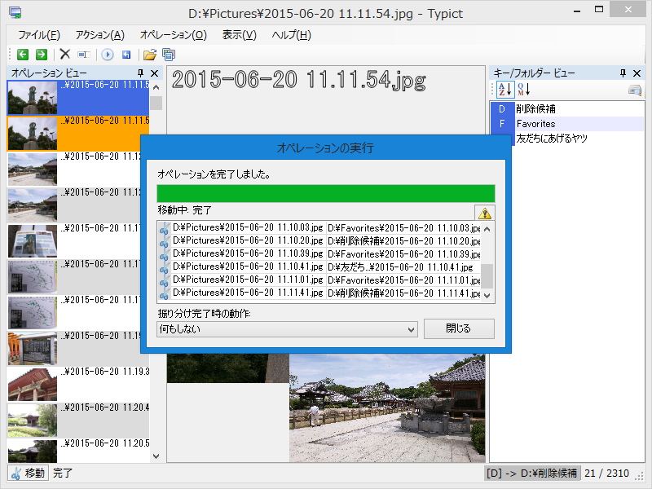Click the blue play/execute toolbar icon

108,55
